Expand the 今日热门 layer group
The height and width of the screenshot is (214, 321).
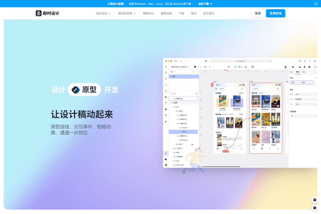(173, 148)
